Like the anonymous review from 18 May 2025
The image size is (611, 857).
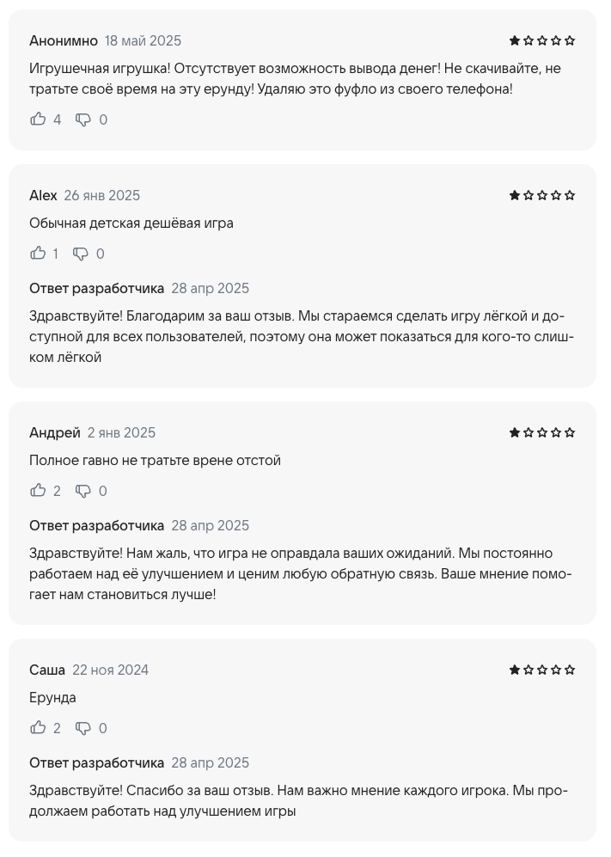38,119
